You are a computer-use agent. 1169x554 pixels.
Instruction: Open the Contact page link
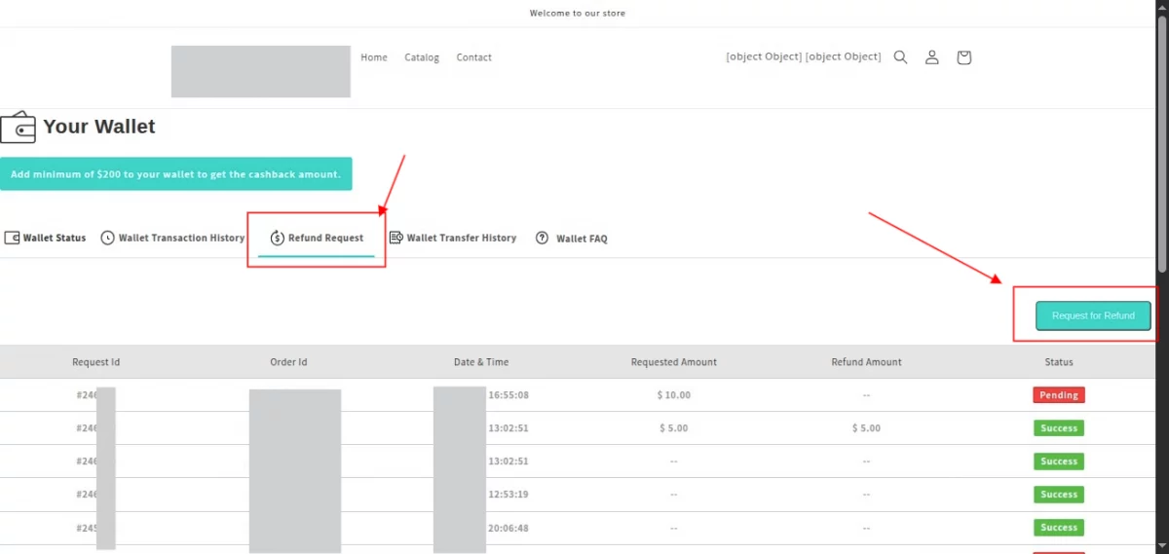point(473,57)
